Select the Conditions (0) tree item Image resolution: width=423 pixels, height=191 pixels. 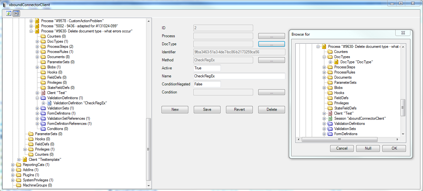pos(55,129)
